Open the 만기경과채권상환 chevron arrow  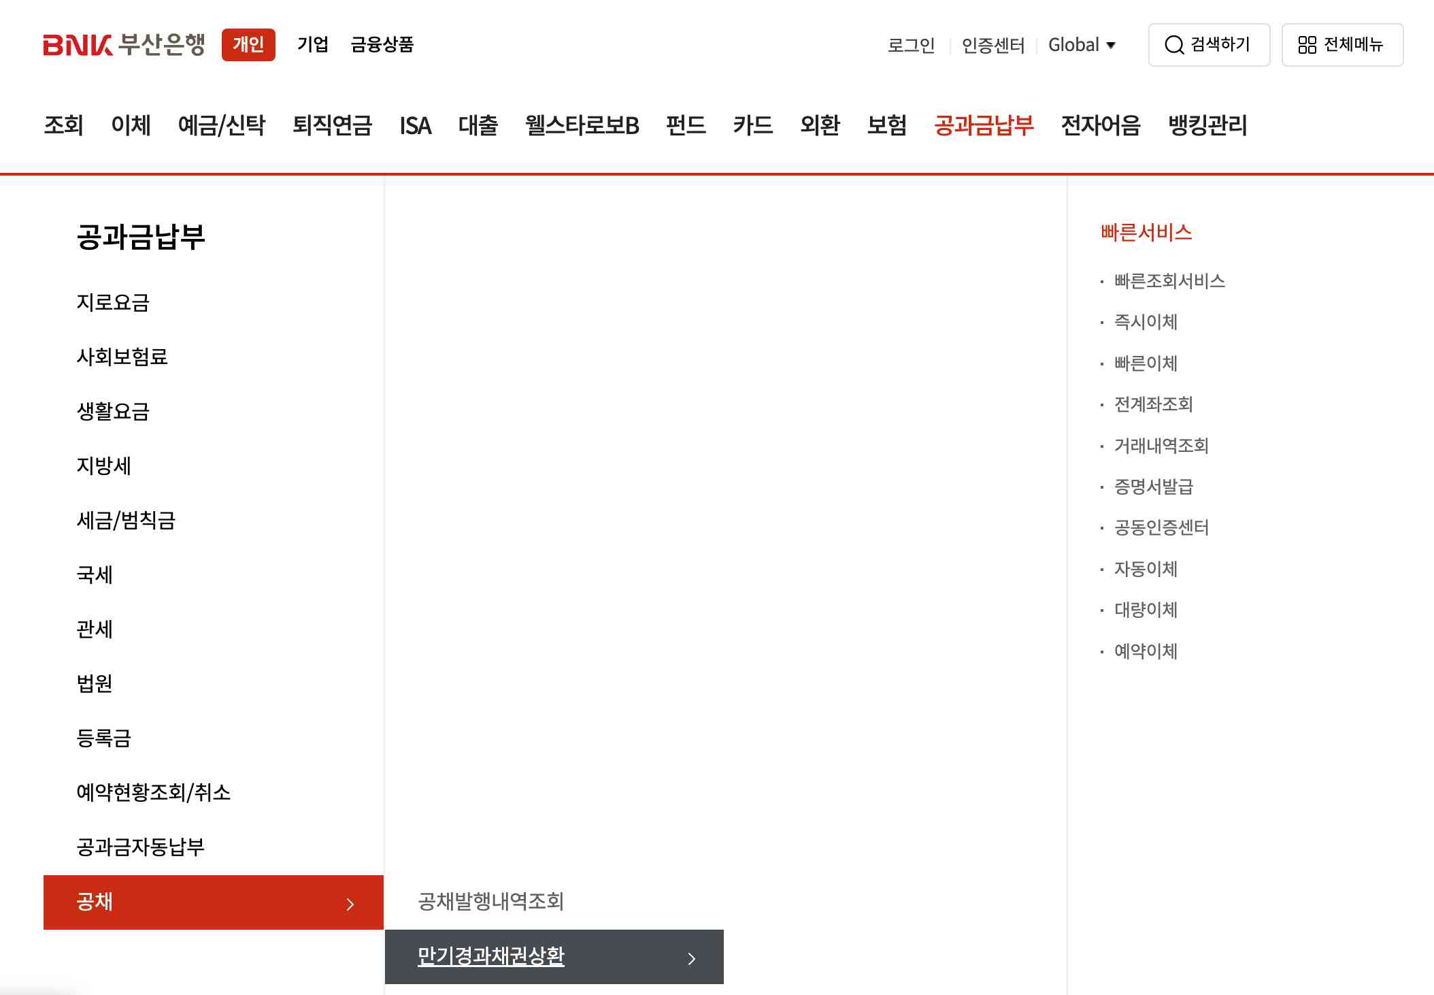tap(693, 958)
